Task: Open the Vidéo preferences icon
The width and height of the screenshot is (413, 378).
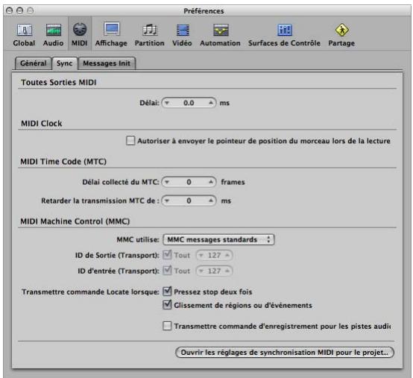Action: (182, 34)
